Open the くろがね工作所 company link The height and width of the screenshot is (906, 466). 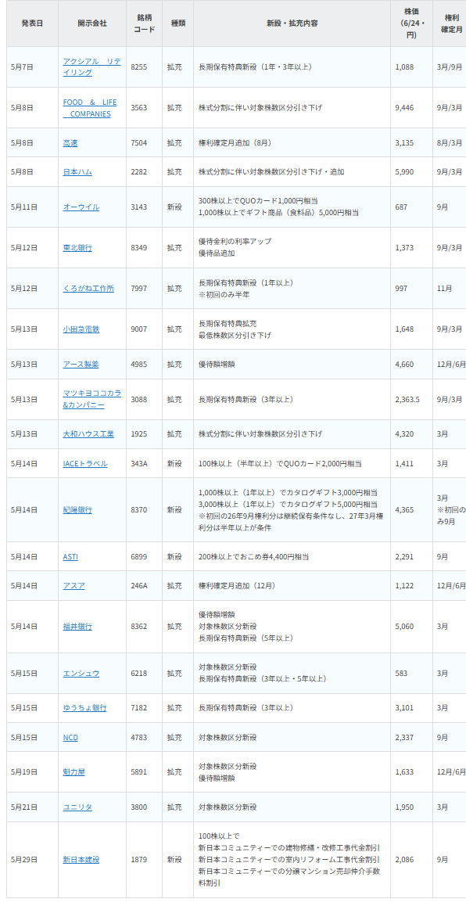(x=88, y=289)
